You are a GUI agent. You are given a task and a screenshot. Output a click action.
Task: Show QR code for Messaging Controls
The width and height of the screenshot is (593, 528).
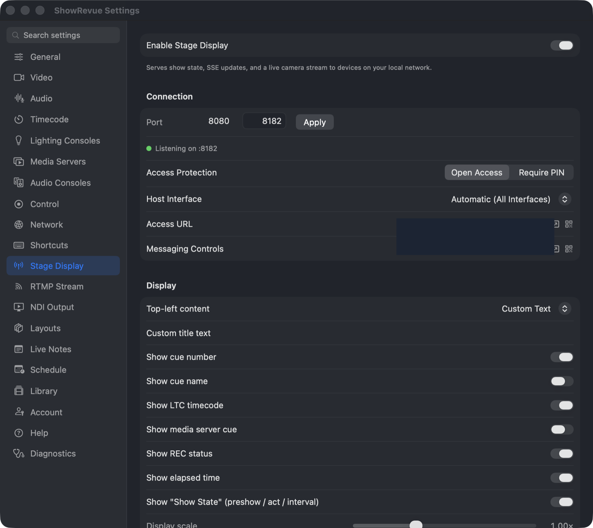[x=569, y=249]
